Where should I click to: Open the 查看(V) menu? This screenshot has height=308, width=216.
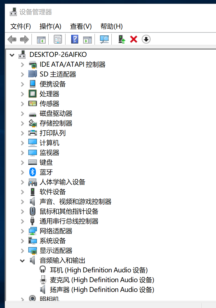click(x=81, y=26)
